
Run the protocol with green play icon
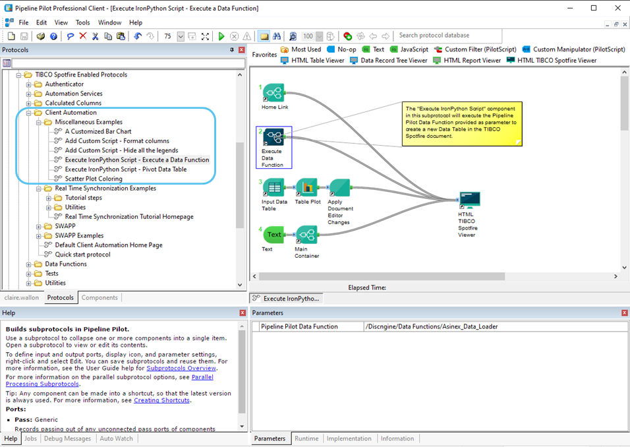[x=221, y=36]
